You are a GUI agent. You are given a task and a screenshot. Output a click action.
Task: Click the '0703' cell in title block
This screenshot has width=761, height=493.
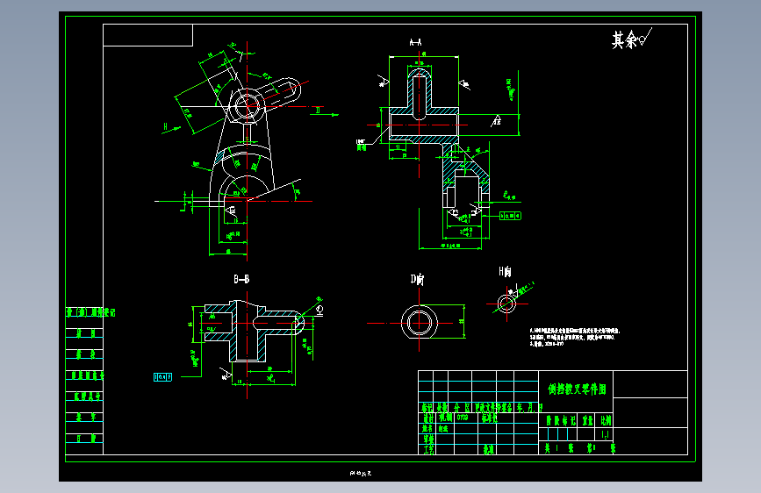tap(463, 418)
